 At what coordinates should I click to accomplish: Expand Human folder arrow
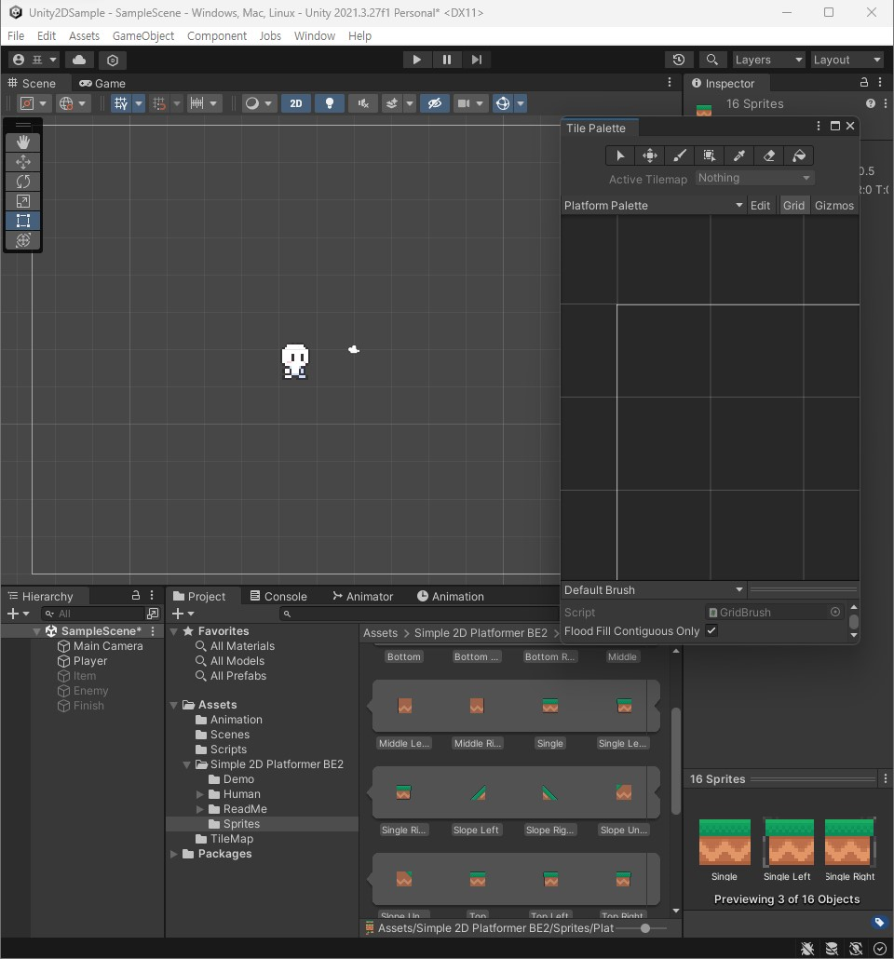pyautogui.click(x=199, y=794)
